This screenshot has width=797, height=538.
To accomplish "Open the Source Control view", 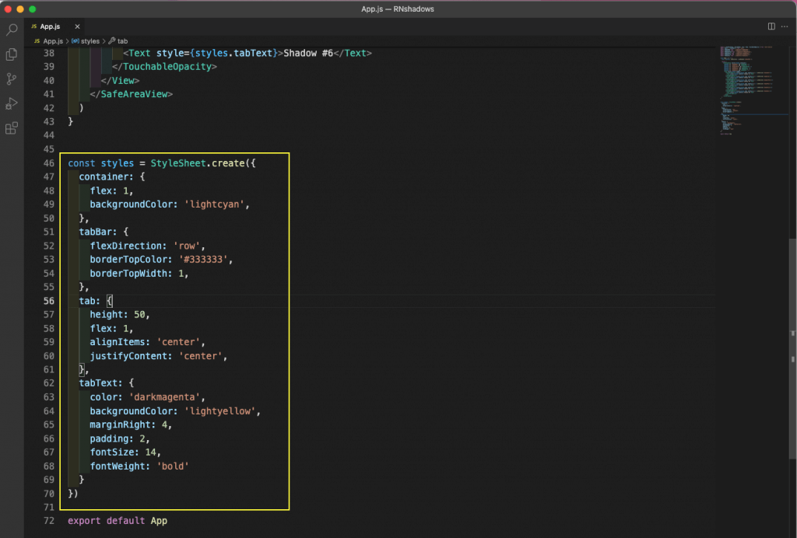I will coord(12,79).
